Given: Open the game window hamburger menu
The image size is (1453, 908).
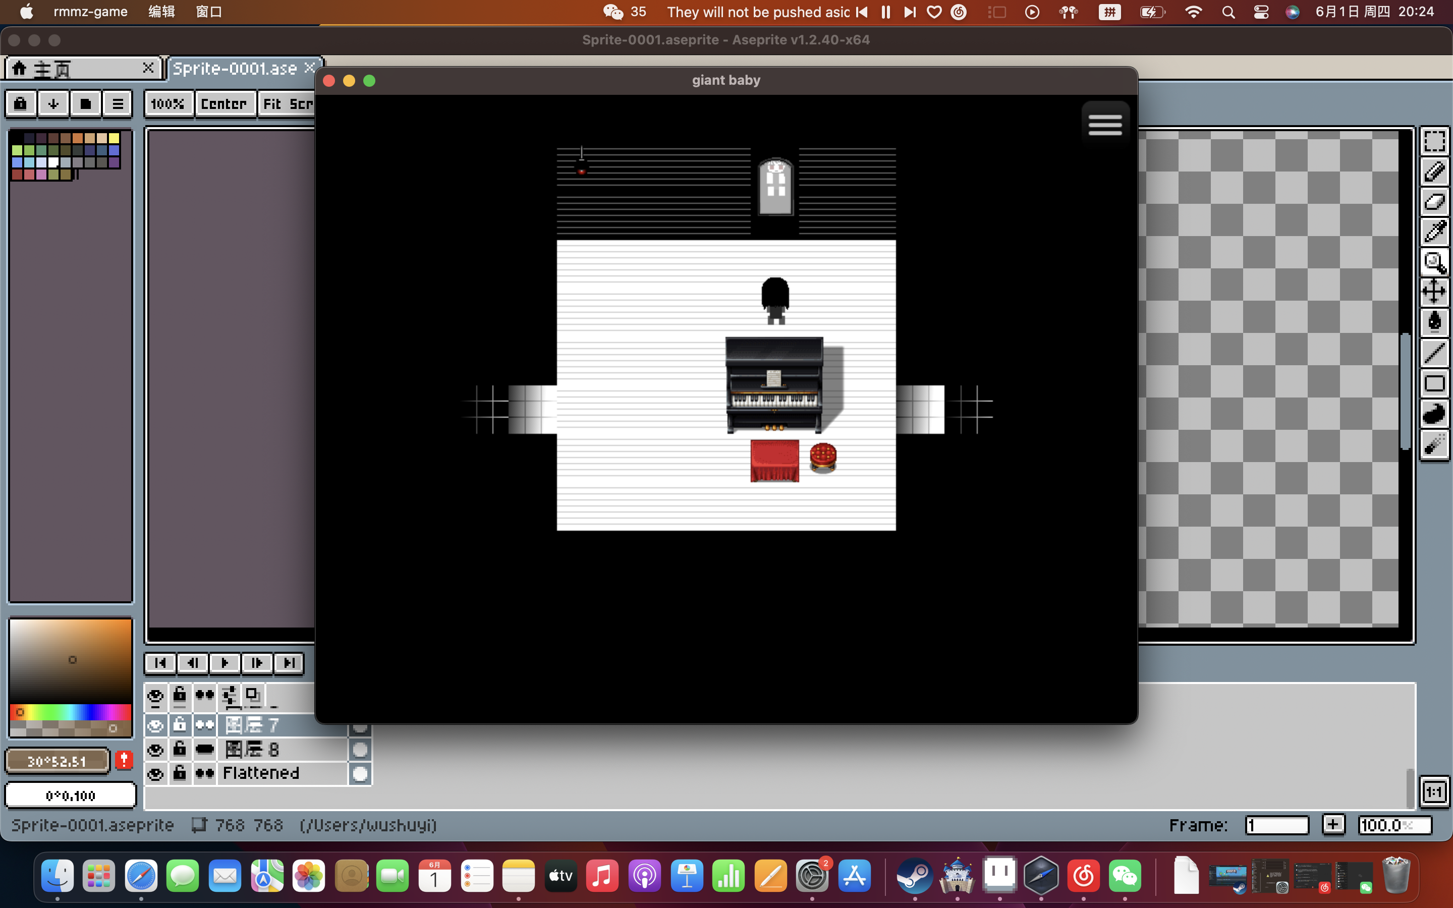Looking at the screenshot, I should (x=1105, y=124).
